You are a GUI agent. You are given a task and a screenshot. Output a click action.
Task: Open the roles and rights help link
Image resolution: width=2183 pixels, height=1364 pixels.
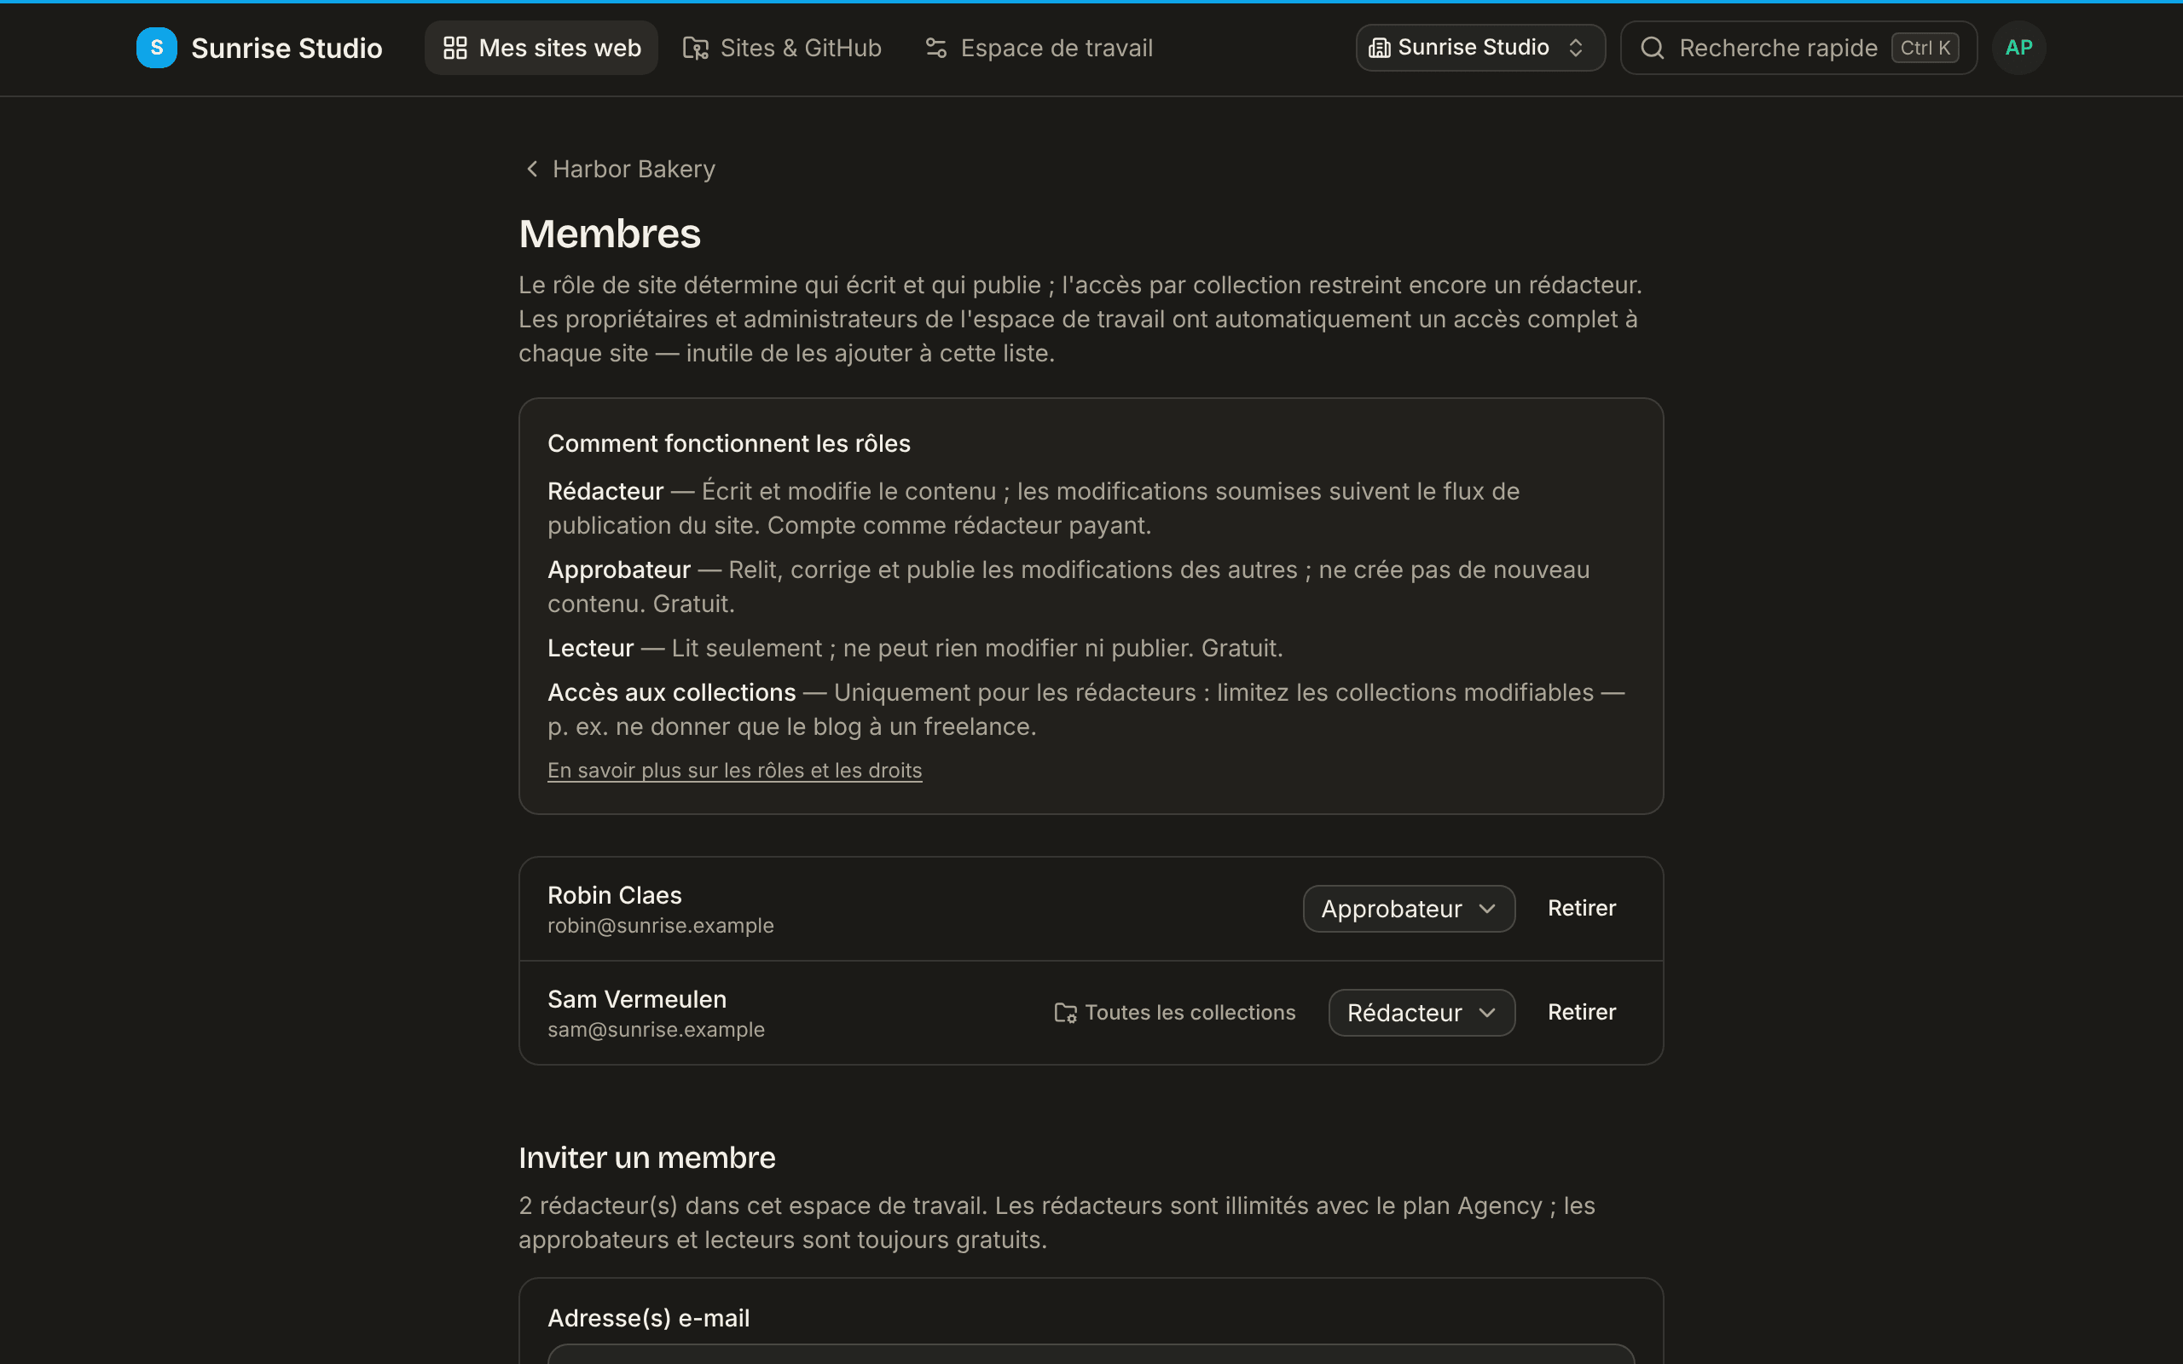click(x=734, y=771)
